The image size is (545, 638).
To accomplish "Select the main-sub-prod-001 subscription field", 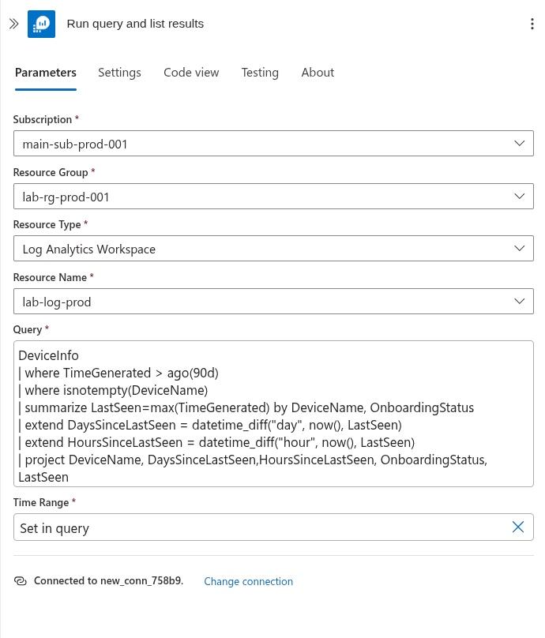I will pyautogui.click(x=273, y=143).
